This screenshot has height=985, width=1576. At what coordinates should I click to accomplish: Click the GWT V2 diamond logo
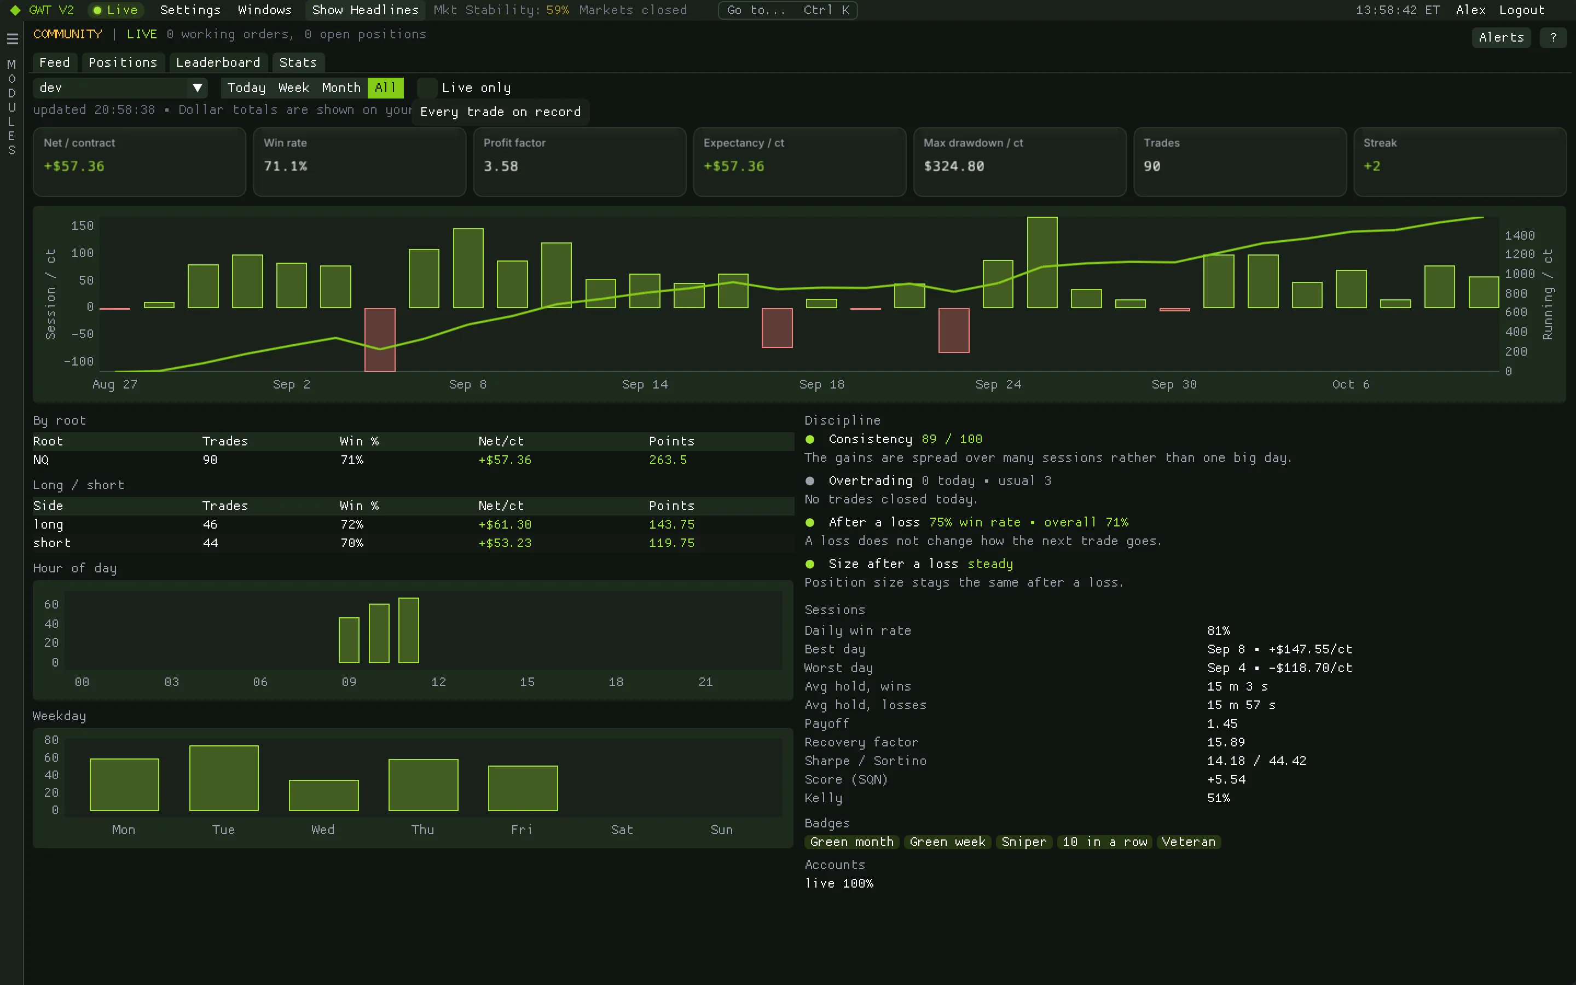(16, 10)
